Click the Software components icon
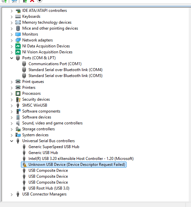Screen dimensions: 191x207 18,111
